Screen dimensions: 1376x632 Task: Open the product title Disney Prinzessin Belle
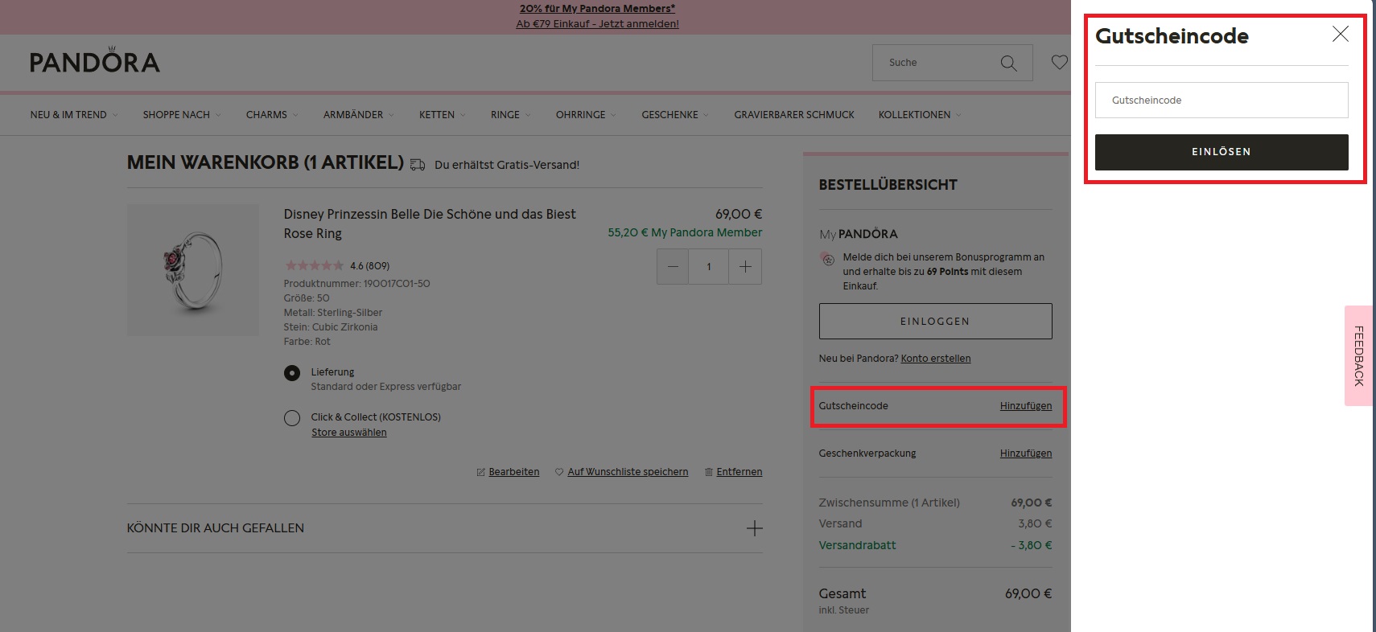430,224
